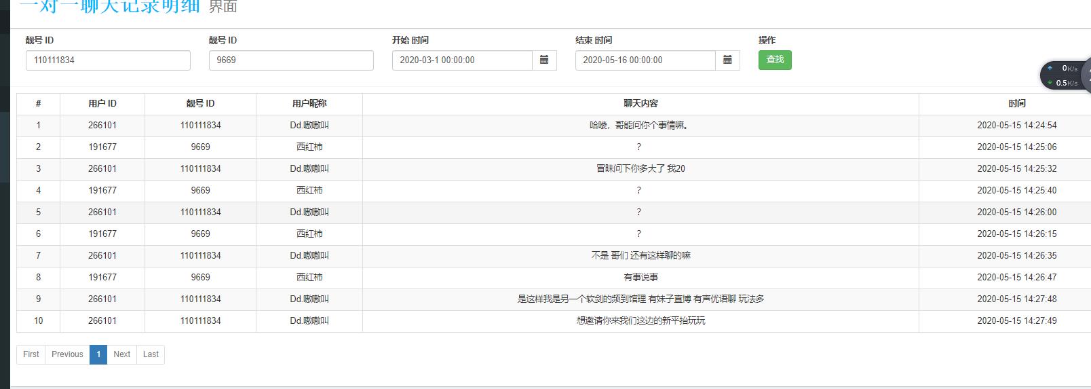
Task: Open the start time calendar picker icon
Action: click(x=544, y=60)
